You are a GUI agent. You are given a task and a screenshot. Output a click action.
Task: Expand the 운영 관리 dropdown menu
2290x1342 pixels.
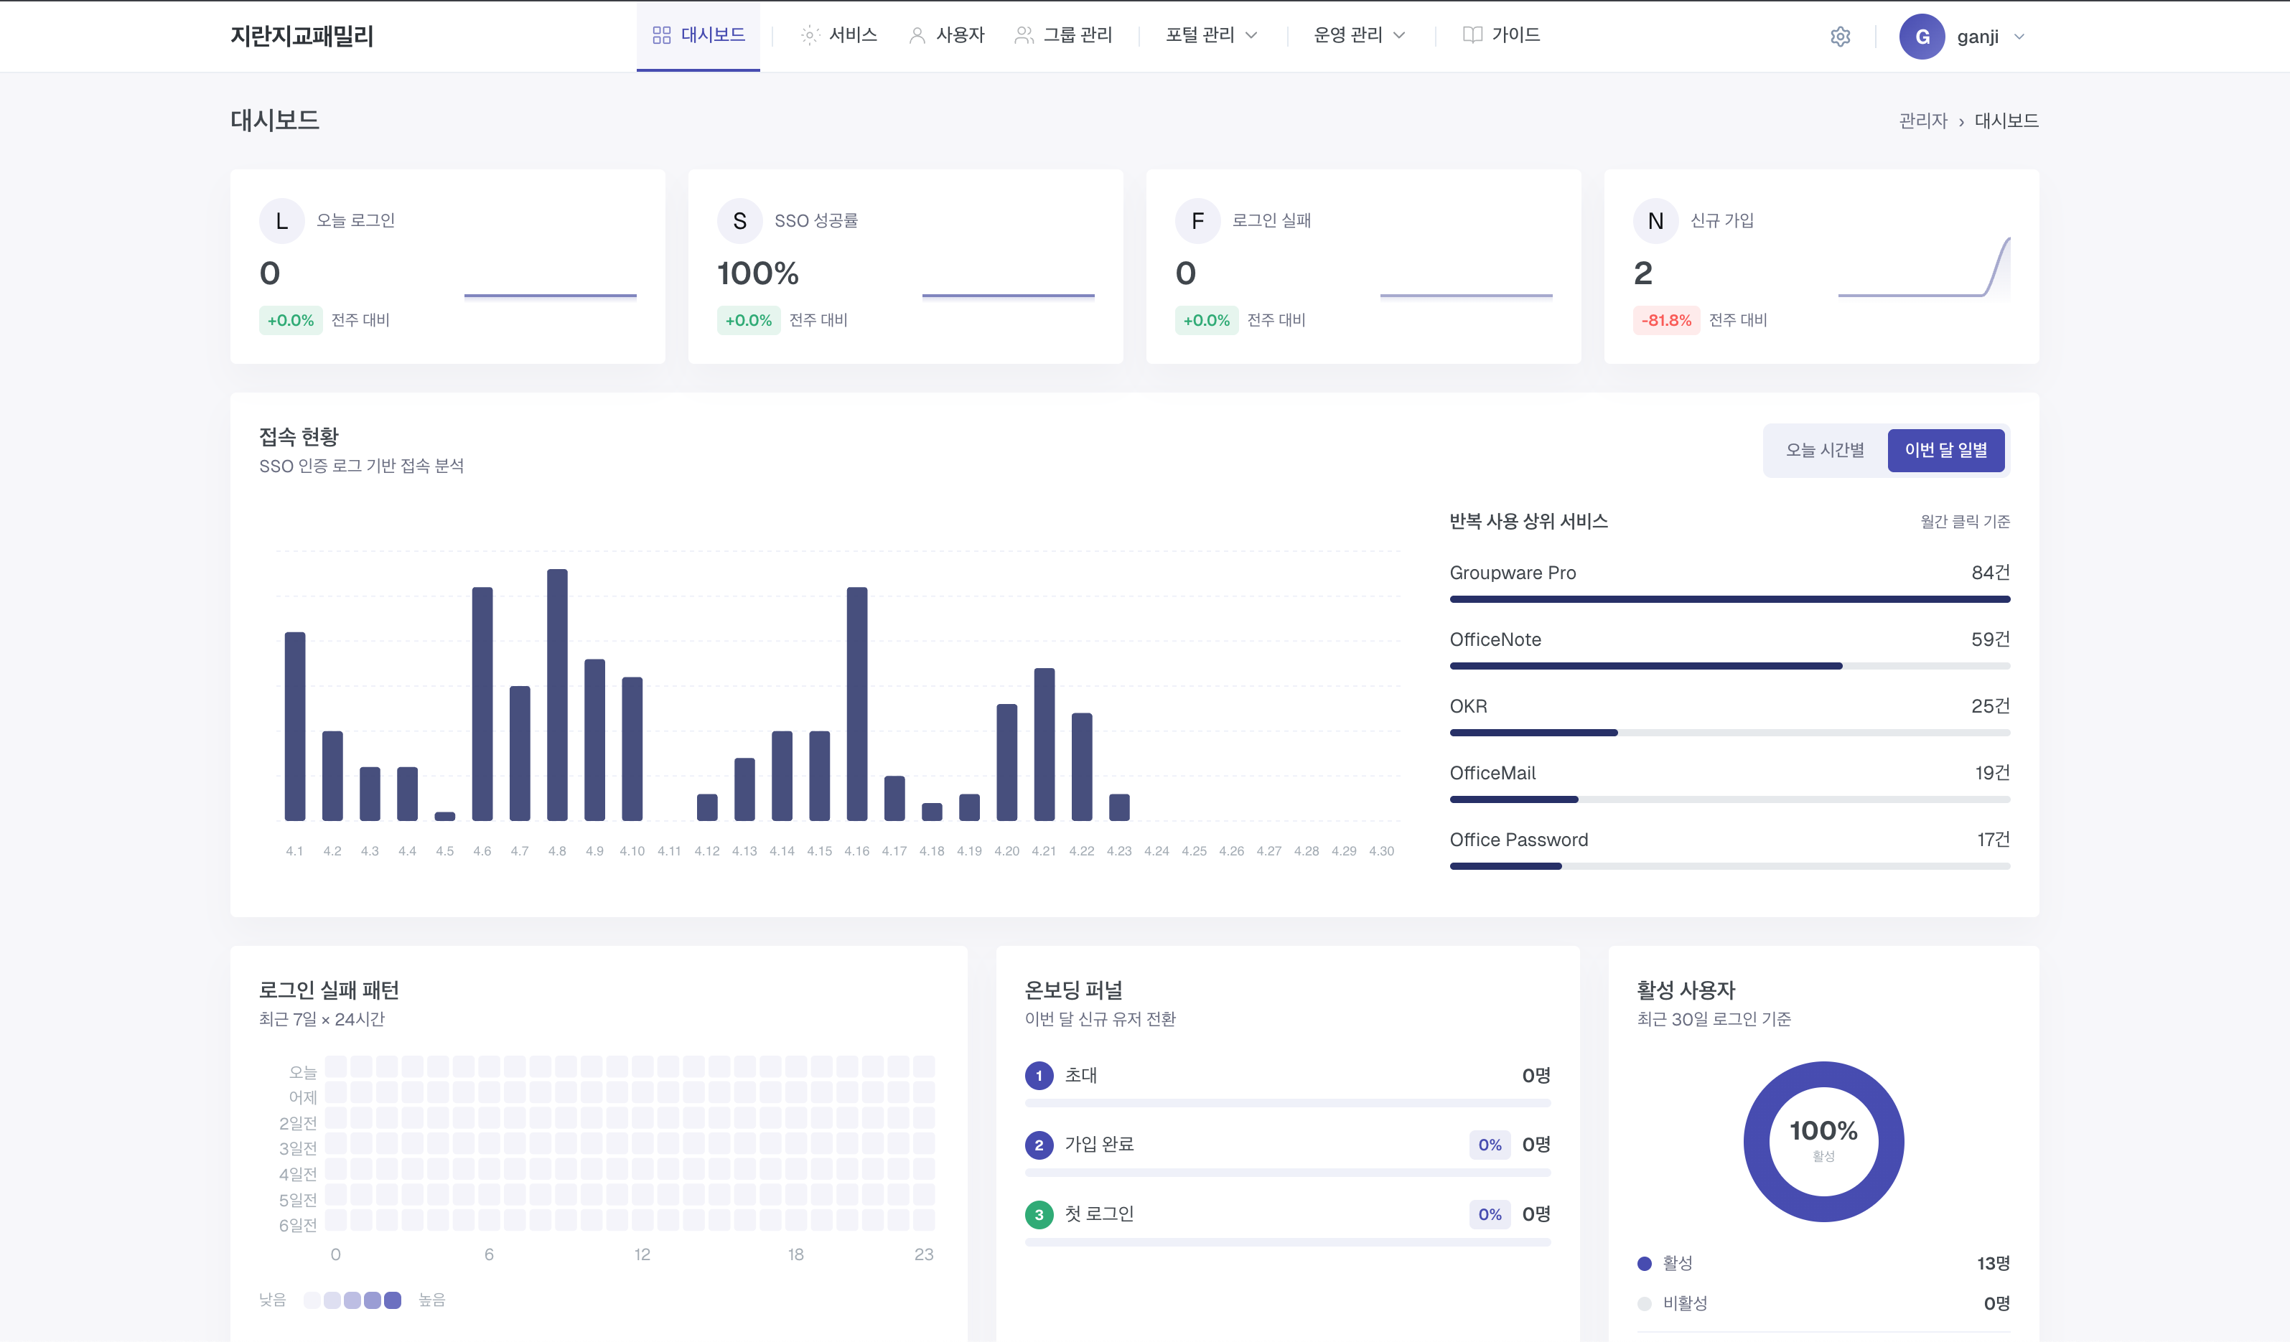[1360, 34]
